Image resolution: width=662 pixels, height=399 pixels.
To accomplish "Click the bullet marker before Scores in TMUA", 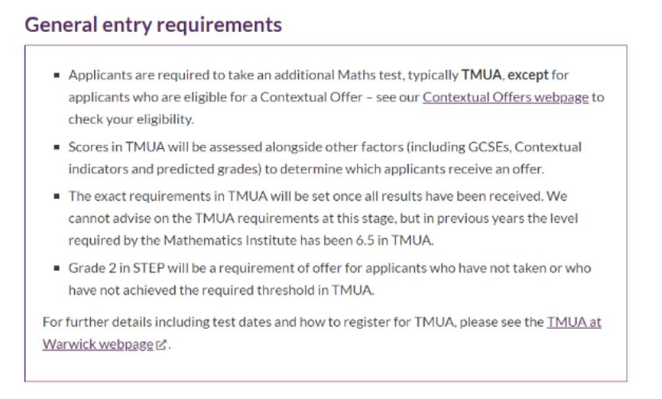I will 57,147.
